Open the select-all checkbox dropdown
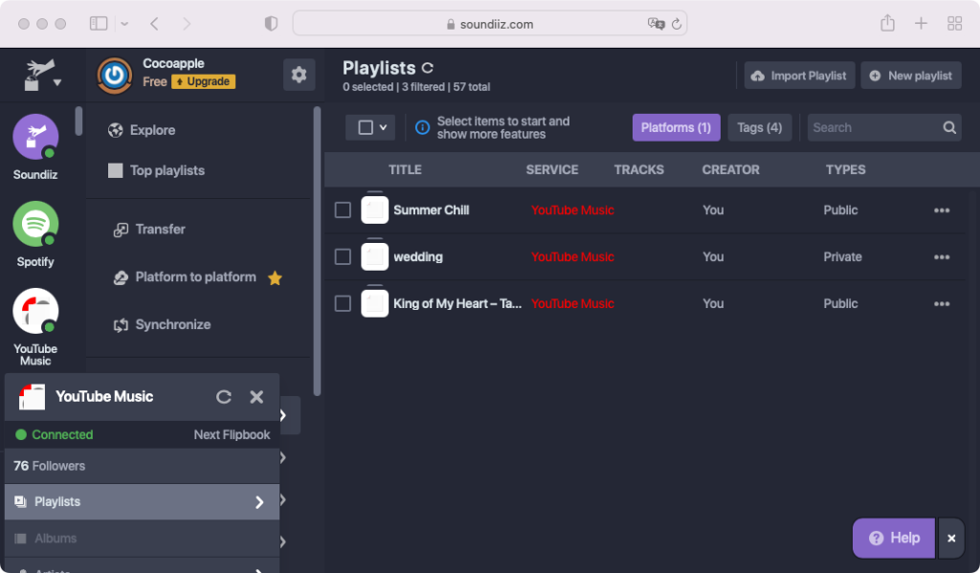980x573 pixels. (x=384, y=127)
